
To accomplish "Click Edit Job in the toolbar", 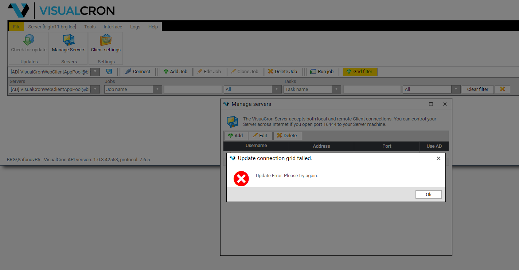I will (210, 71).
